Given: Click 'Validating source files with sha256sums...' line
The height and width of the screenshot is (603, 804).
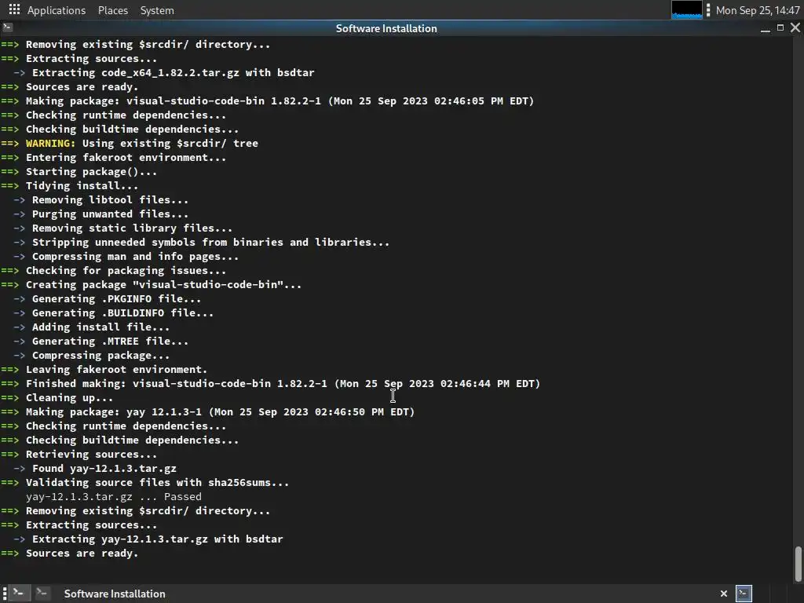Looking at the screenshot, I should (x=157, y=483).
